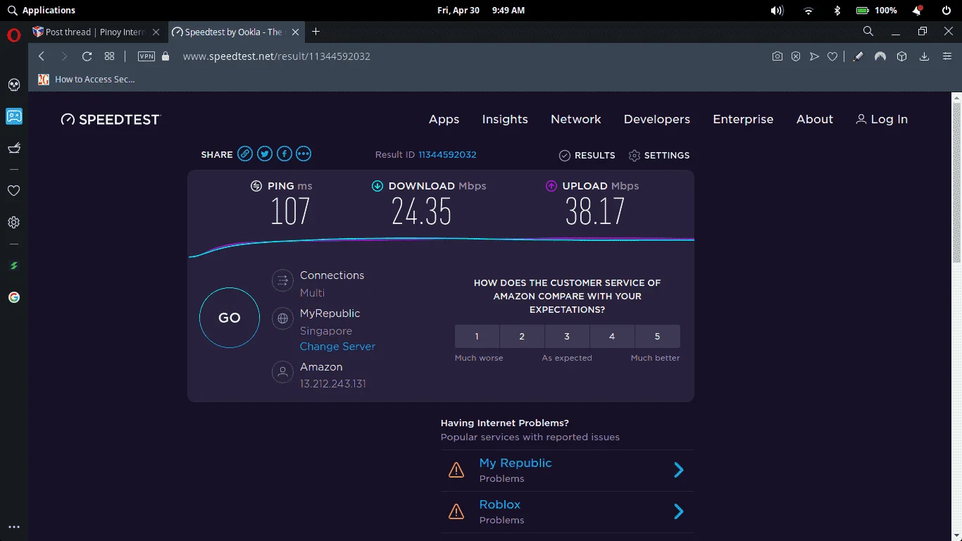962x541 pixels.
Task: Open RESULTS history
Action: click(x=587, y=156)
